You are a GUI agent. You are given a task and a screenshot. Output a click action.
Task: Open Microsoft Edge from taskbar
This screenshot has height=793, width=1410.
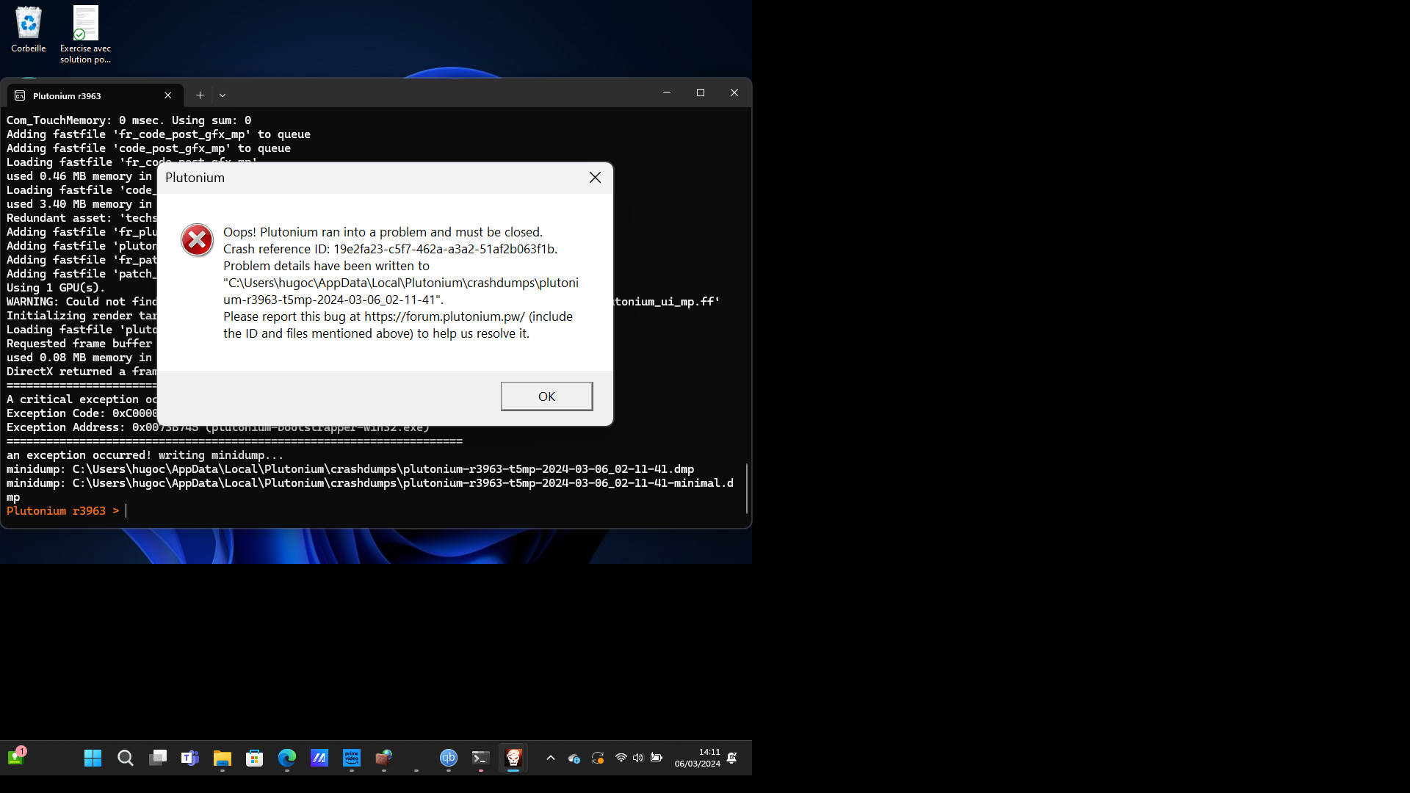[287, 758]
